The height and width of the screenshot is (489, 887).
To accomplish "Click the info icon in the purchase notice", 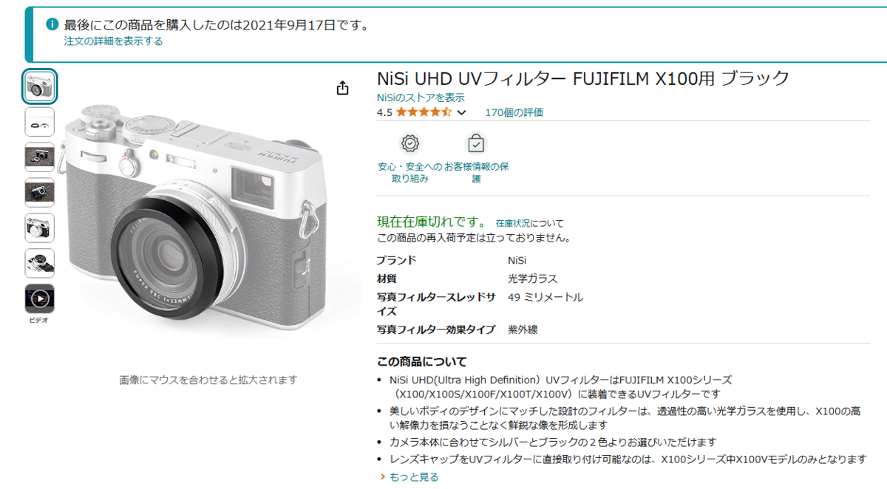I will pyautogui.click(x=52, y=24).
